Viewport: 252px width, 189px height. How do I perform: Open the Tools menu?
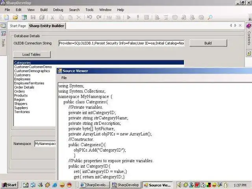(89, 10)
